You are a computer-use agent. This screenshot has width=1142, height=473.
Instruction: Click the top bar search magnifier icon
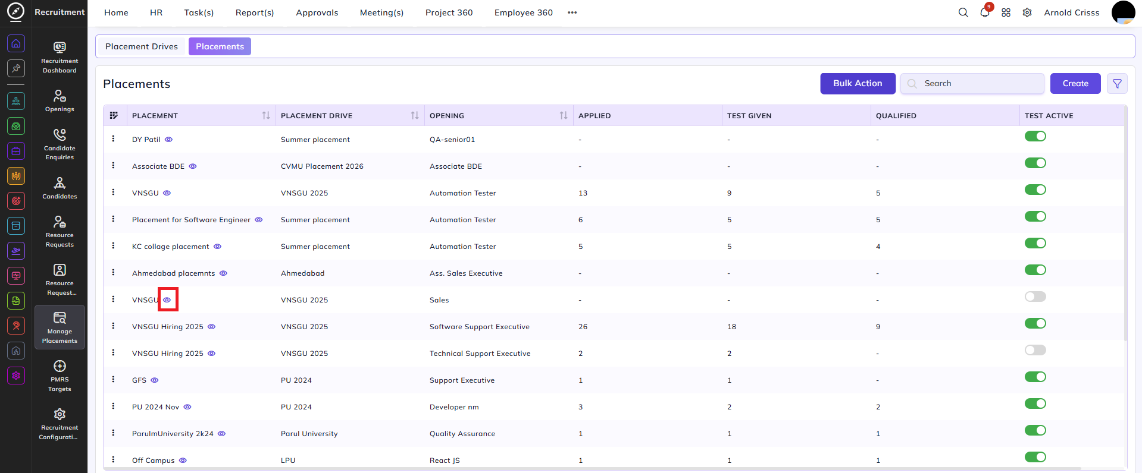(x=963, y=12)
